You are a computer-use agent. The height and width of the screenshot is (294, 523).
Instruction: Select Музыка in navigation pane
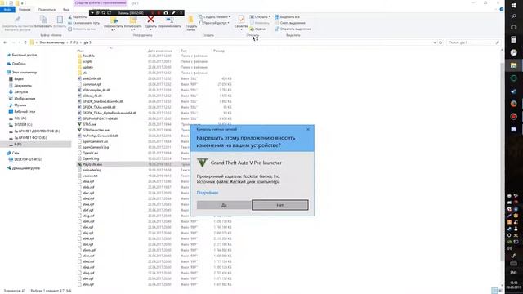point(20,105)
